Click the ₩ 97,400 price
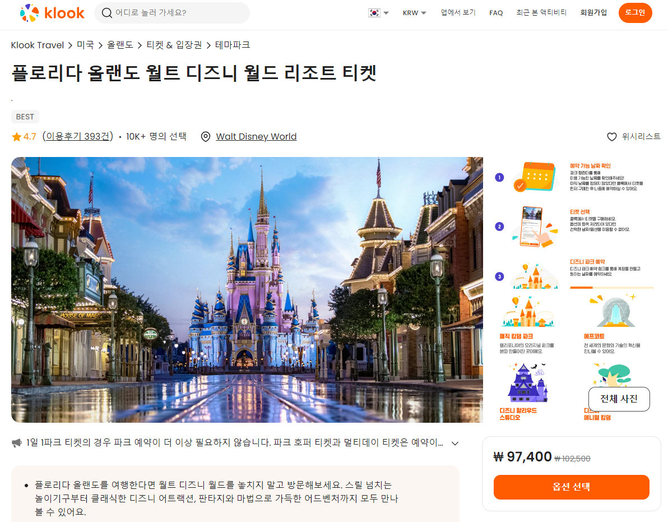This screenshot has width=668, height=522. pyautogui.click(x=522, y=457)
